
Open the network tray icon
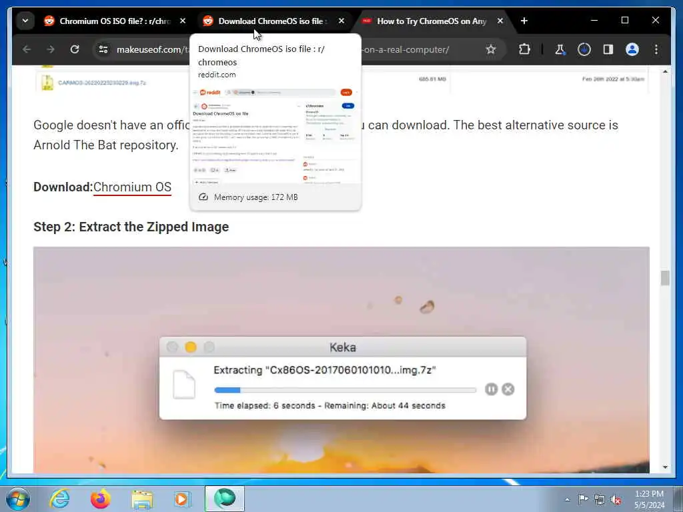[x=600, y=499]
